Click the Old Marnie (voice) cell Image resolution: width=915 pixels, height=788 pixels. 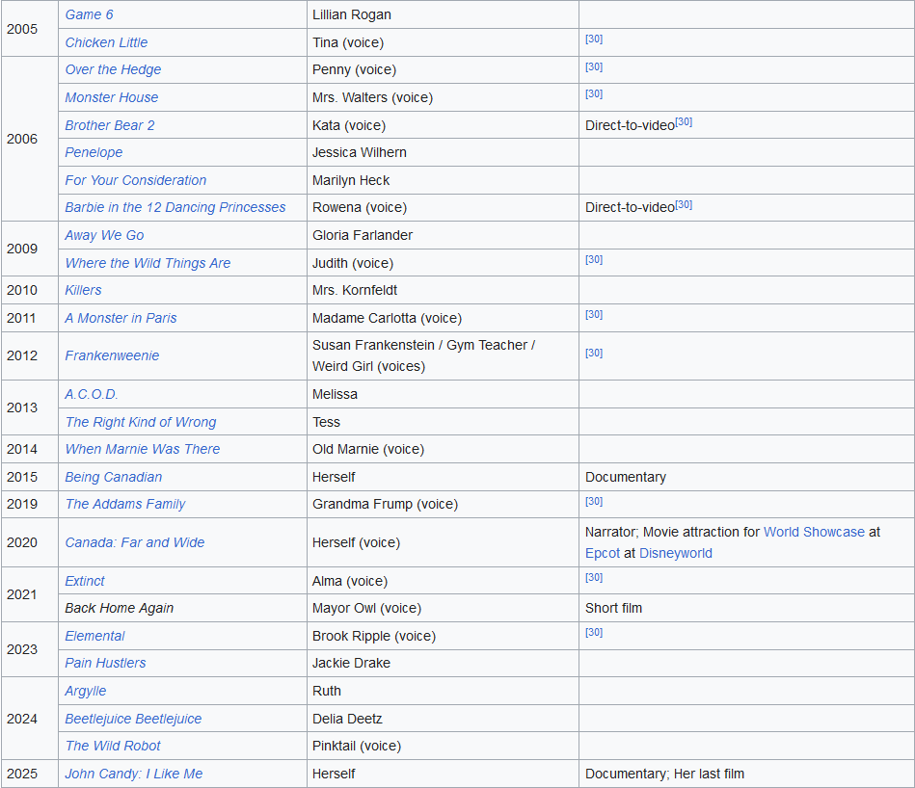[443, 449]
